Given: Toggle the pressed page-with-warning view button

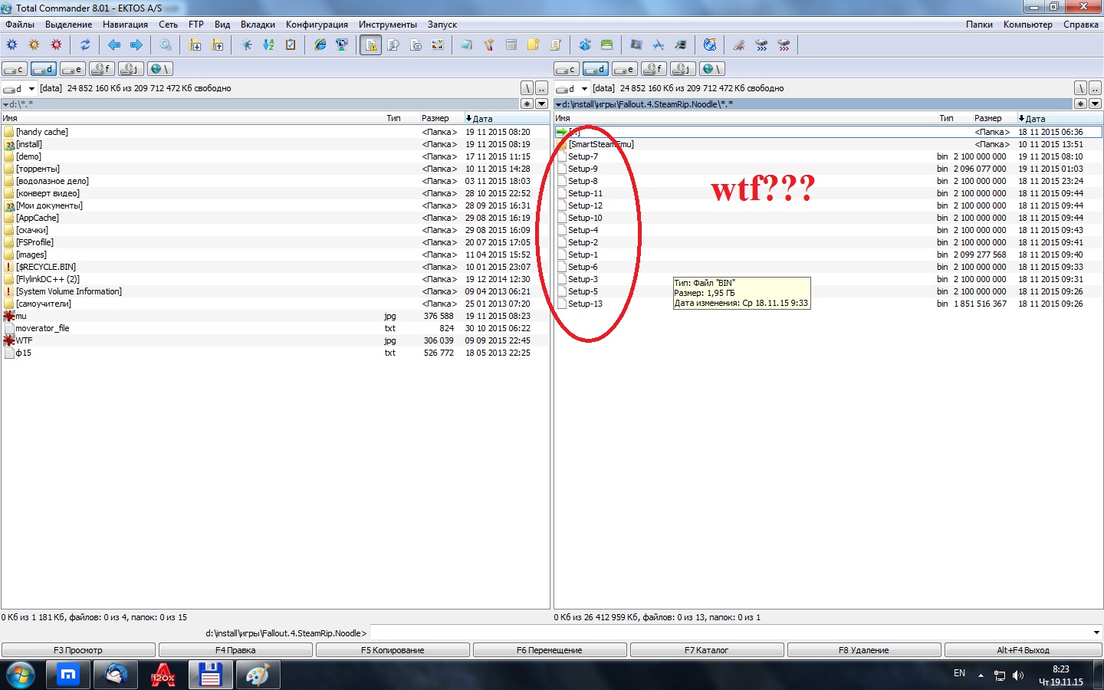Looking at the screenshot, I should tap(371, 45).
